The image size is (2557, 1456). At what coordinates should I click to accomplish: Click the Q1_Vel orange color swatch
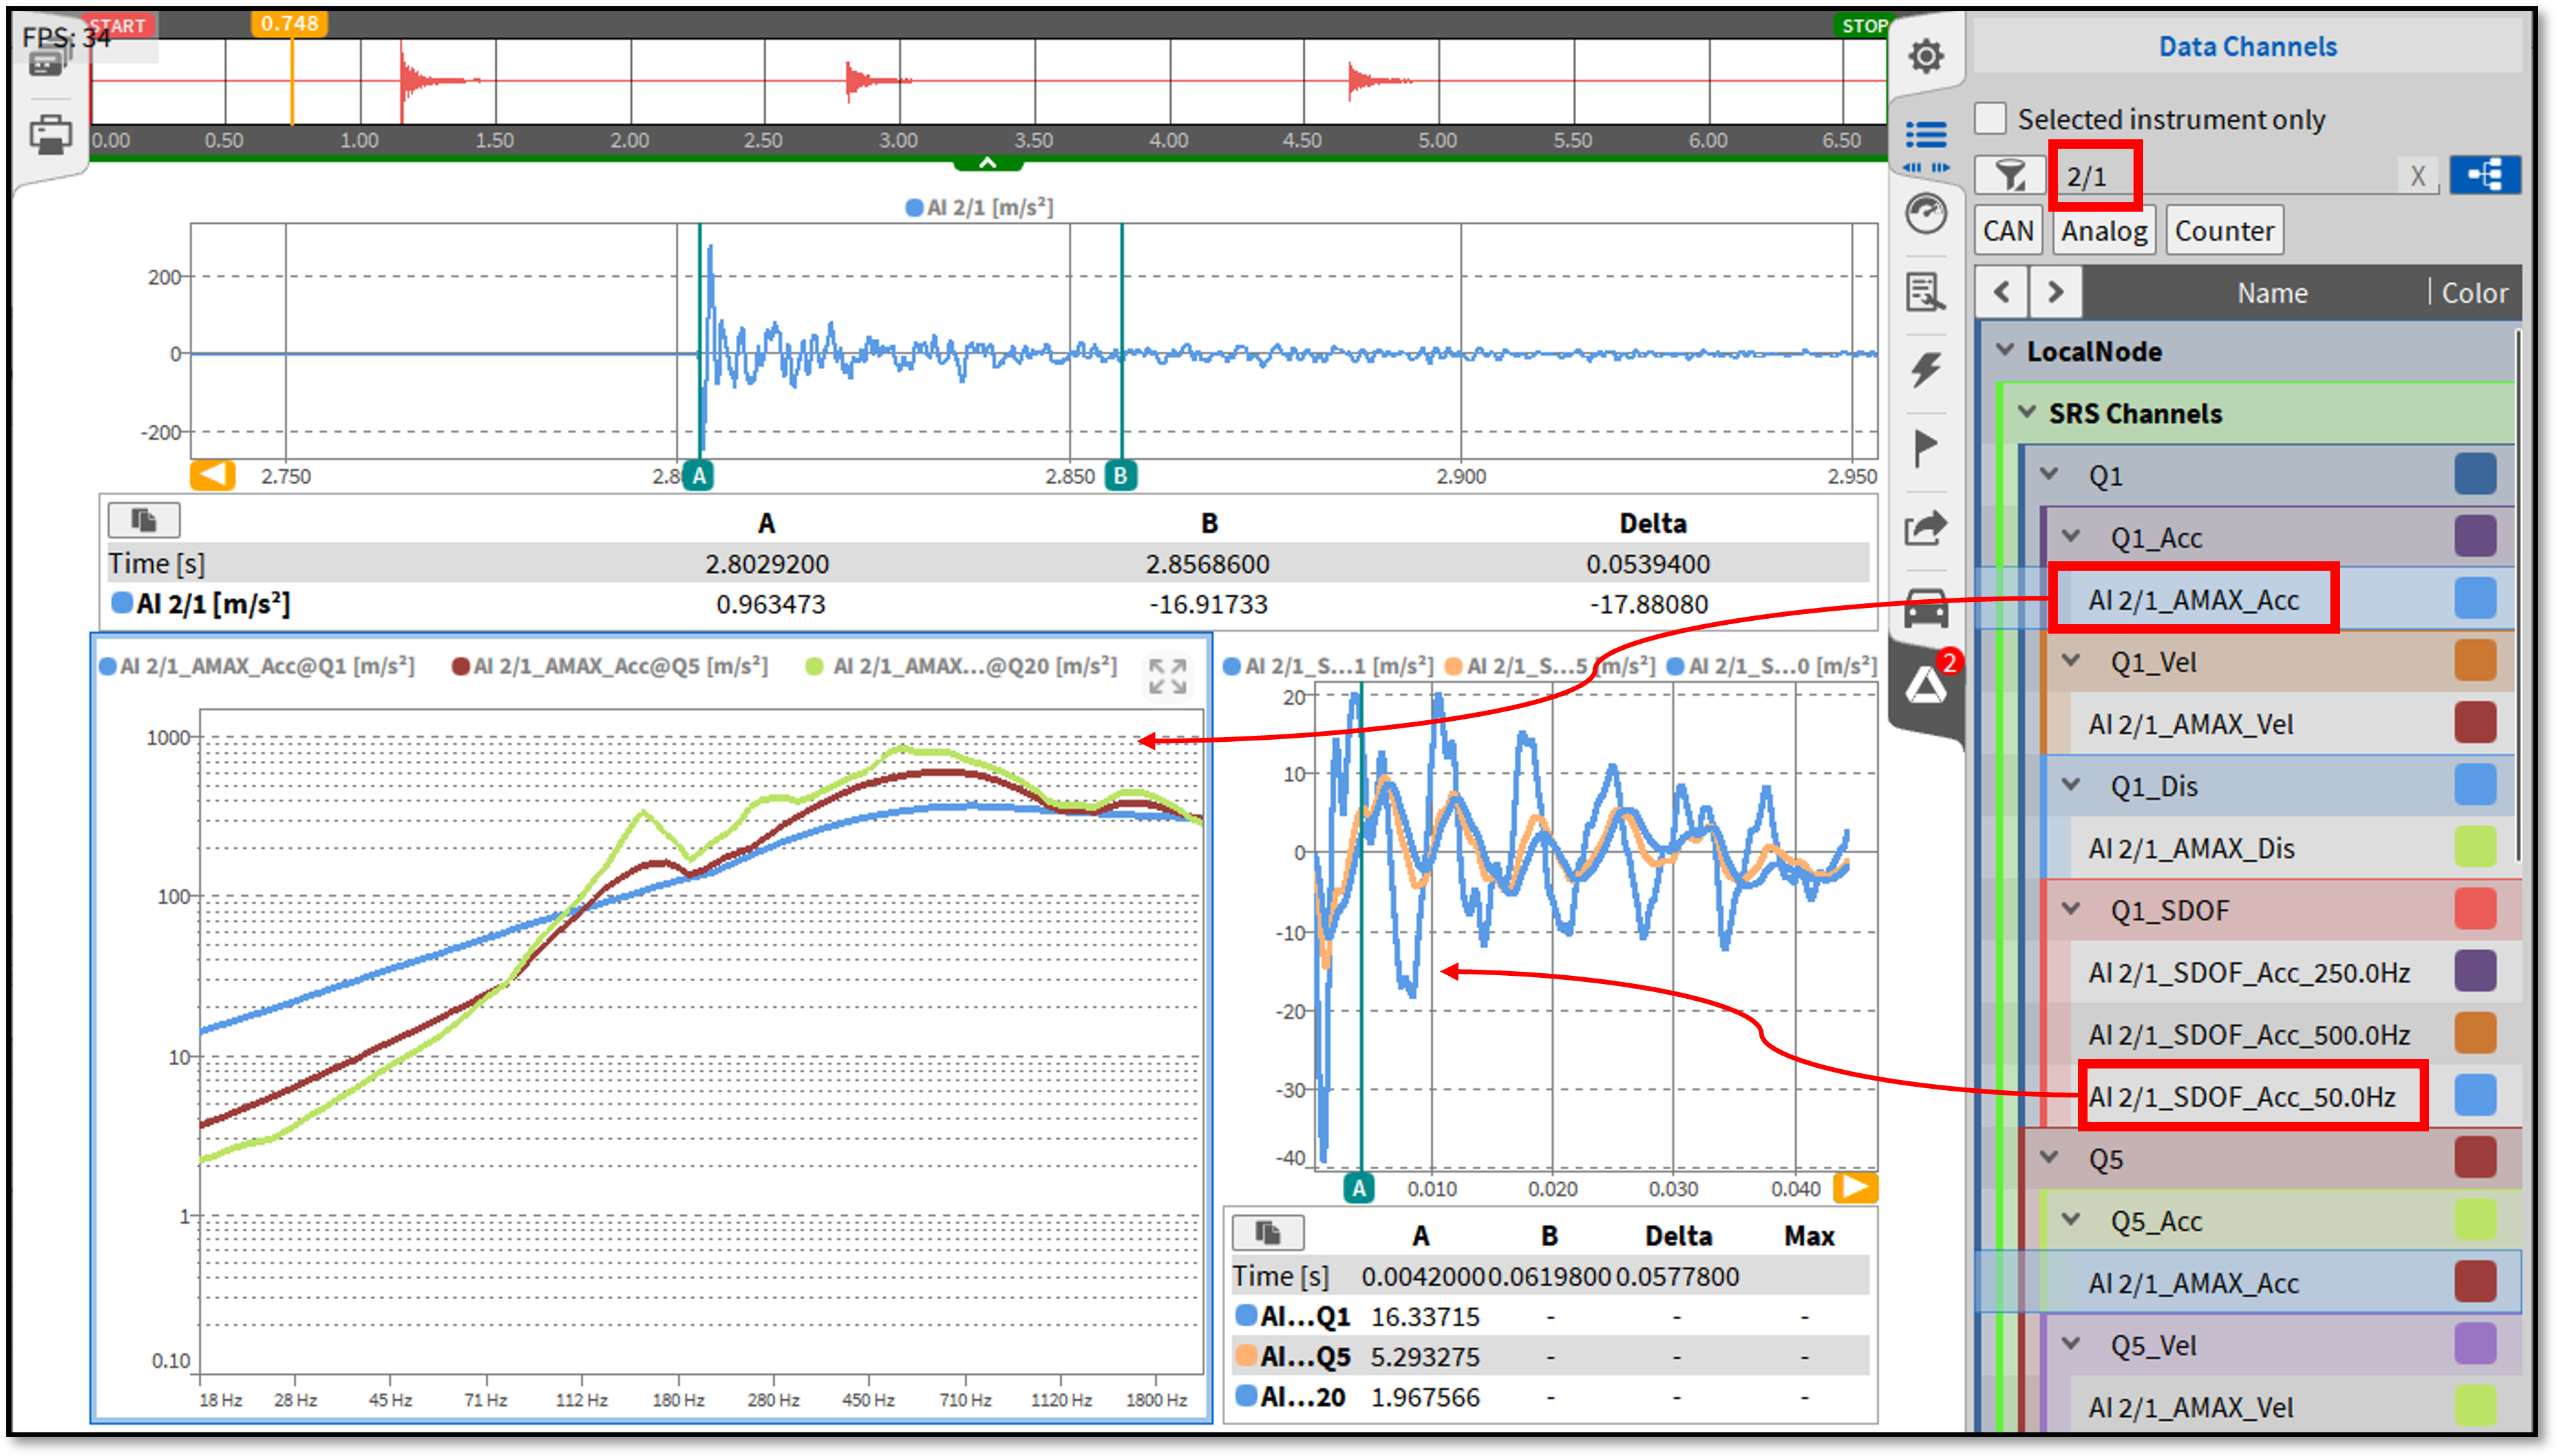point(2474,661)
